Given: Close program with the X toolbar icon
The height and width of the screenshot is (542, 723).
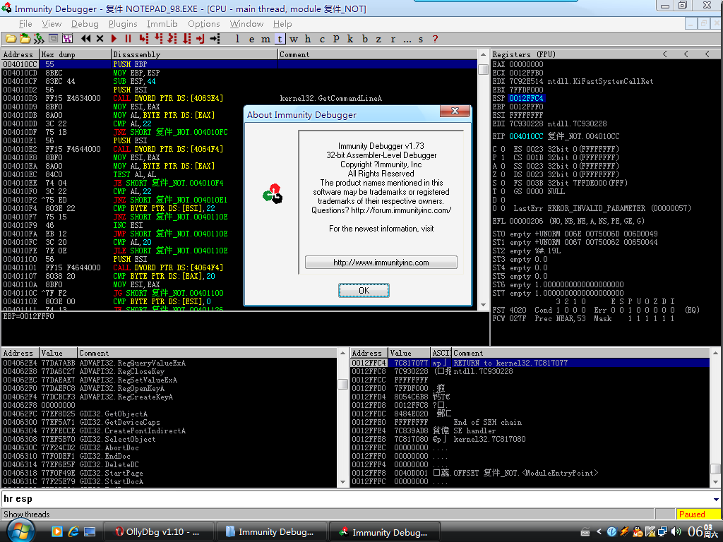Looking at the screenshot, I should (x=100, y=40).
